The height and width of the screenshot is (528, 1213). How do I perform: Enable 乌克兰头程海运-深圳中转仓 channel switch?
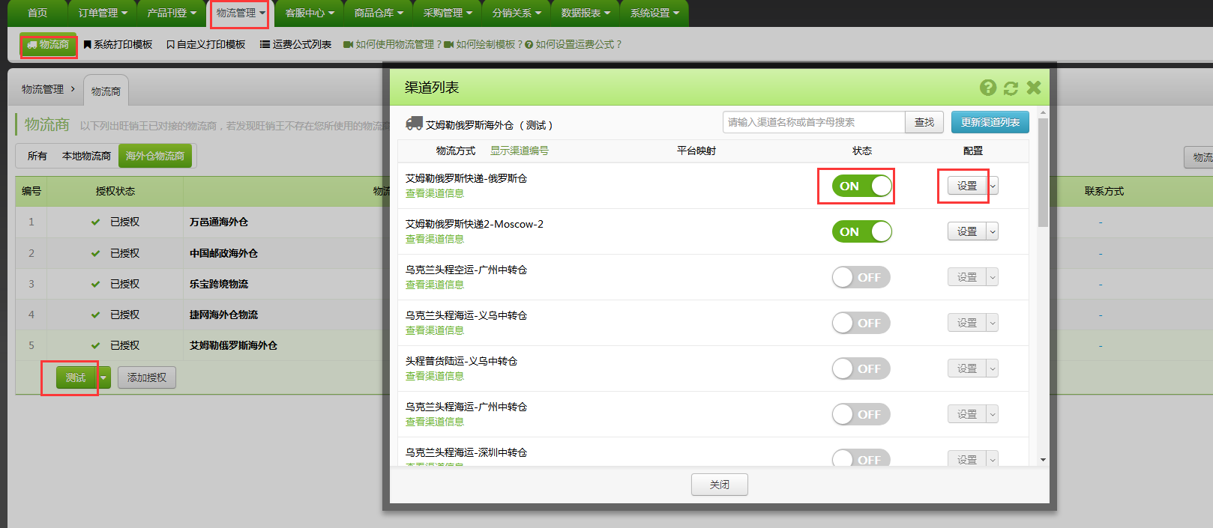(x=861, y=458)
